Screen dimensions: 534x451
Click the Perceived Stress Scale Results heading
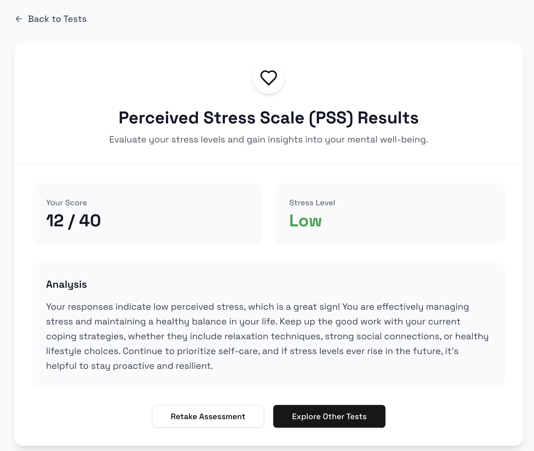268,118
